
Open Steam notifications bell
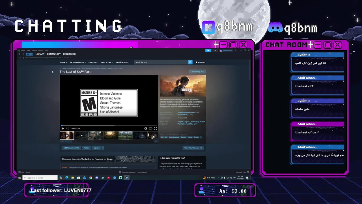pyautogui.click(x=215, y=50)
